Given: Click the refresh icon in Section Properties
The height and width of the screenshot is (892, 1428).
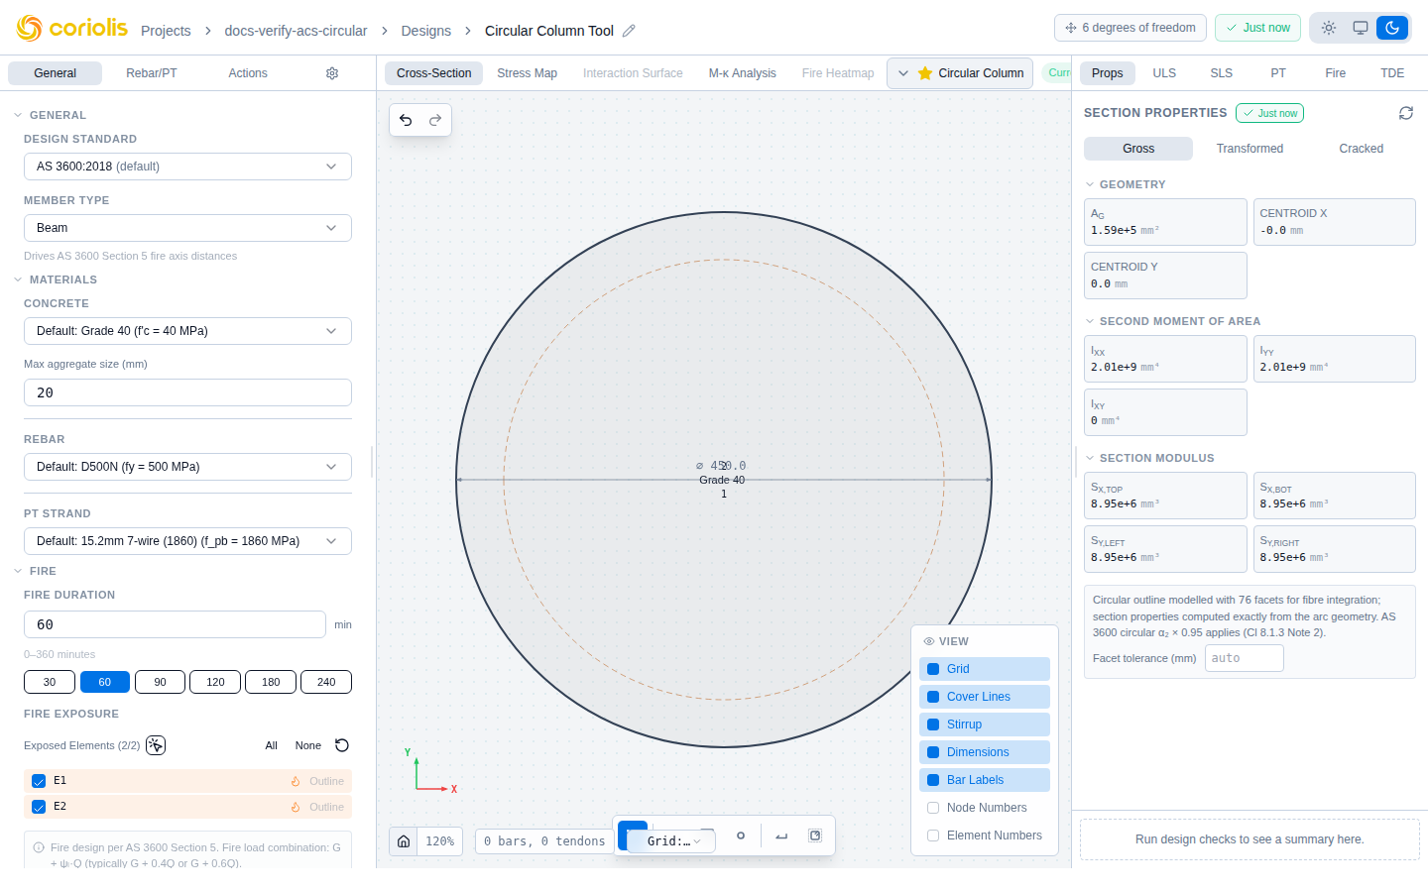Looking at the screenshot, I should pos(1406,113).
